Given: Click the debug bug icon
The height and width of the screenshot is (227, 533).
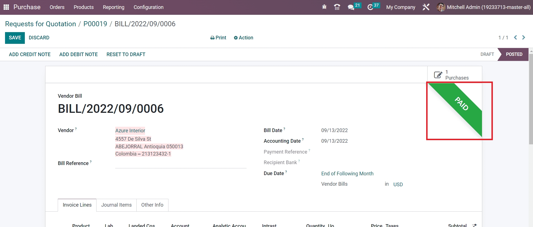Looking at the screenshot, I should tap(324, 7).
